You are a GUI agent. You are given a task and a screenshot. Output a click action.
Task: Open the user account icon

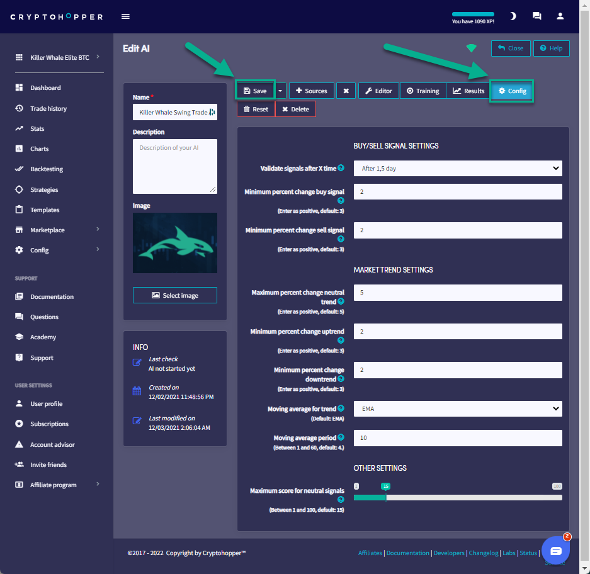tap(560, 16)
